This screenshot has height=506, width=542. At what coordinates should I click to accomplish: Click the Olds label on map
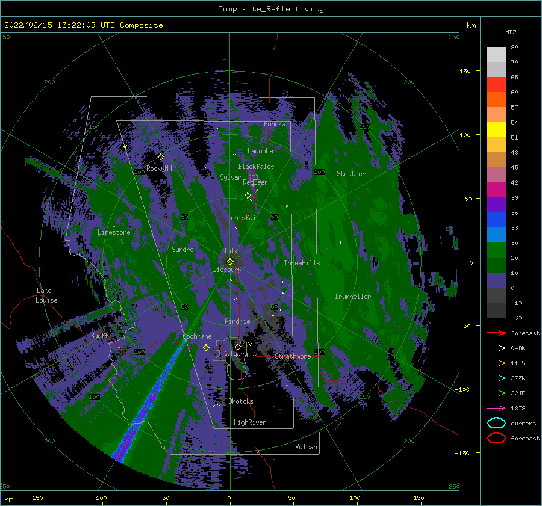coord(229,251)
